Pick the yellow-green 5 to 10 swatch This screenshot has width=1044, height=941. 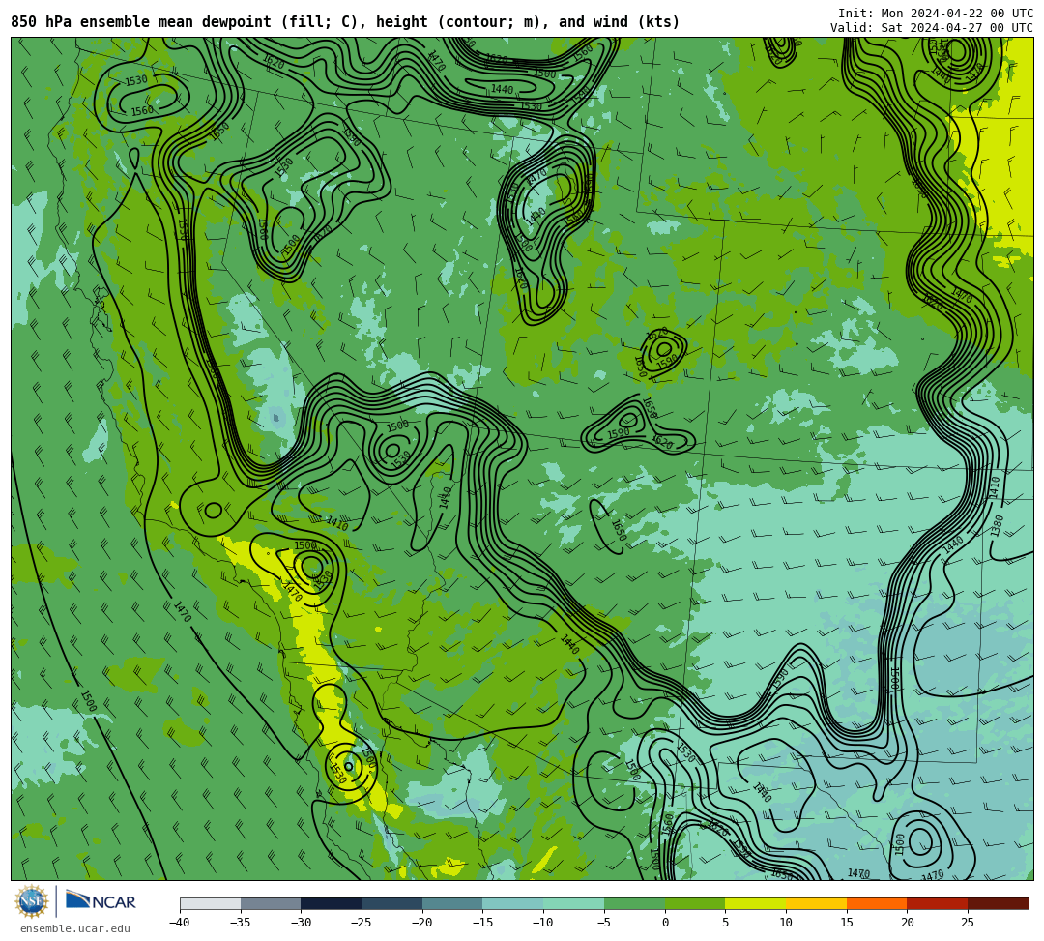pos(756,903)
